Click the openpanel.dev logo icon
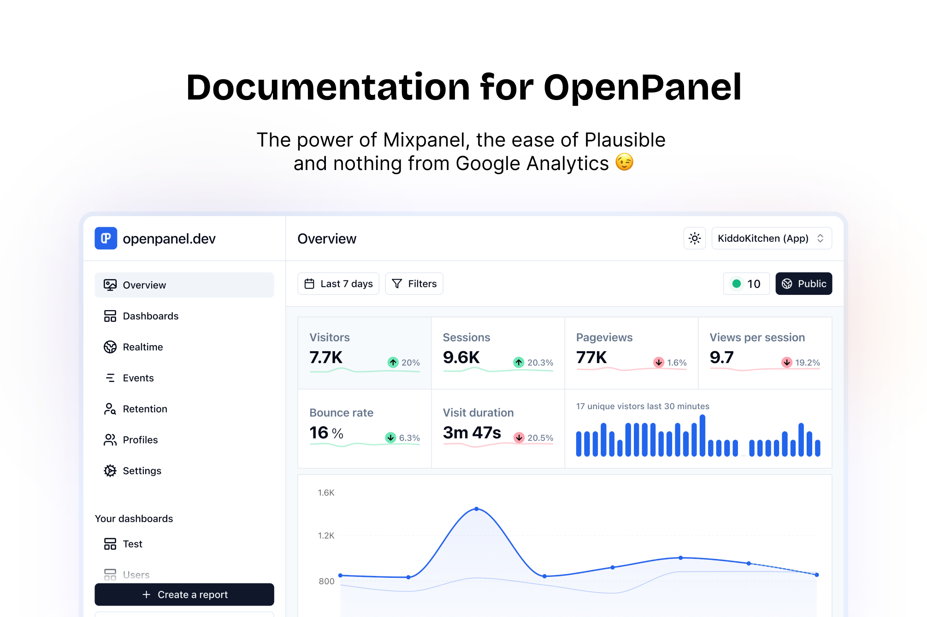The height and width of the screenshot is (617, 927). (x=106, y=238)
